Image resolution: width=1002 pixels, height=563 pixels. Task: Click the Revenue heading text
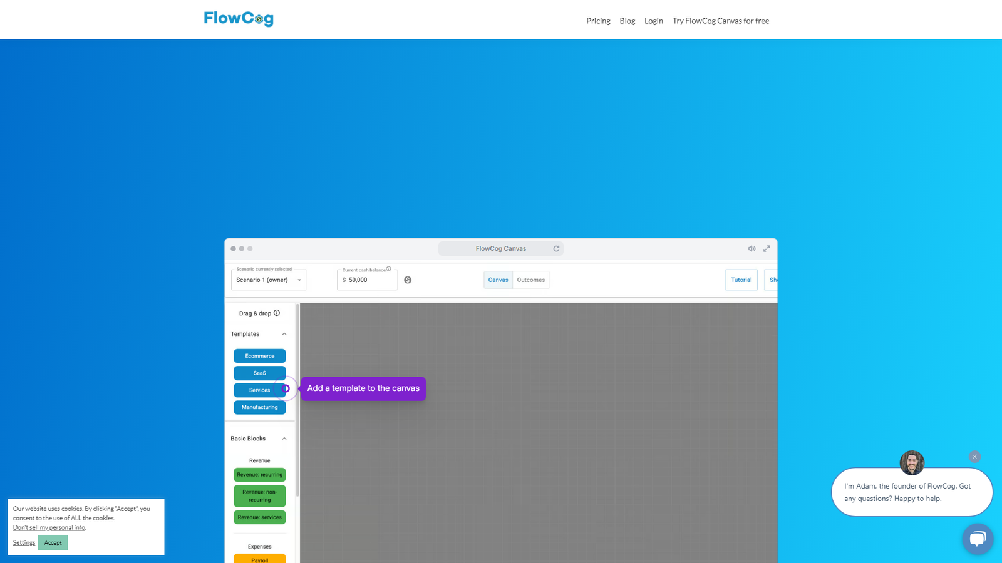pos(260,460)
